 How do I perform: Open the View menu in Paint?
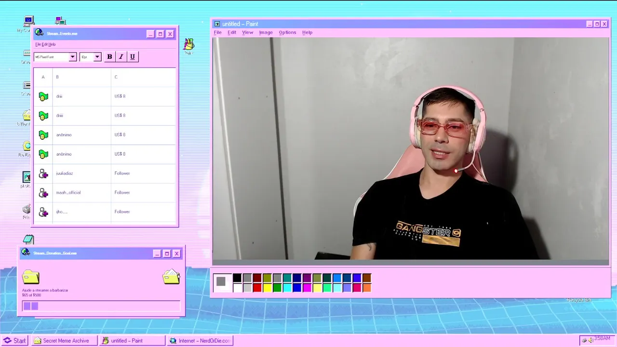point(247,32)
